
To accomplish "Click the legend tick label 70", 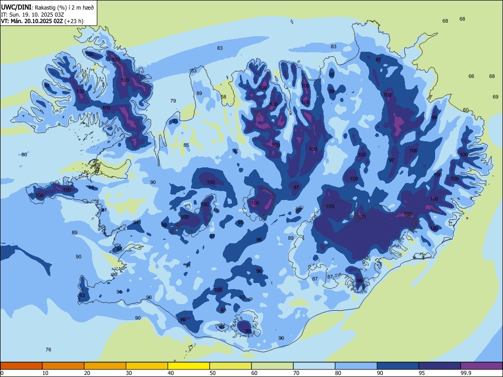I will point(296,373).
